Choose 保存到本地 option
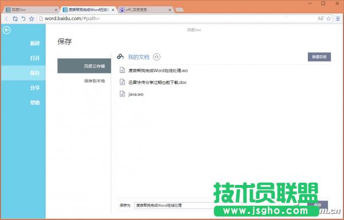This screenshot has height=220, width=344. click(x=95, y=81)
